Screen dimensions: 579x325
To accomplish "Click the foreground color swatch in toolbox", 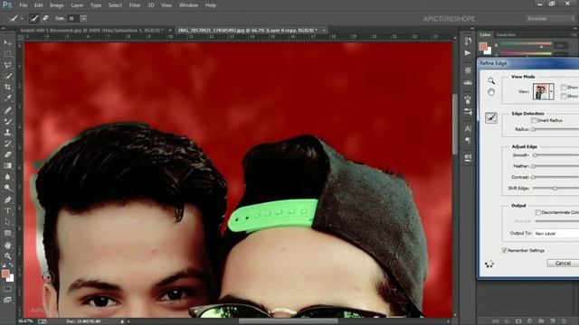I will point(5,274).
